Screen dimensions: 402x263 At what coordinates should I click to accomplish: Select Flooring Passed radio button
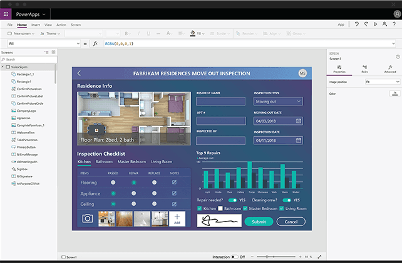coord(113,182)
